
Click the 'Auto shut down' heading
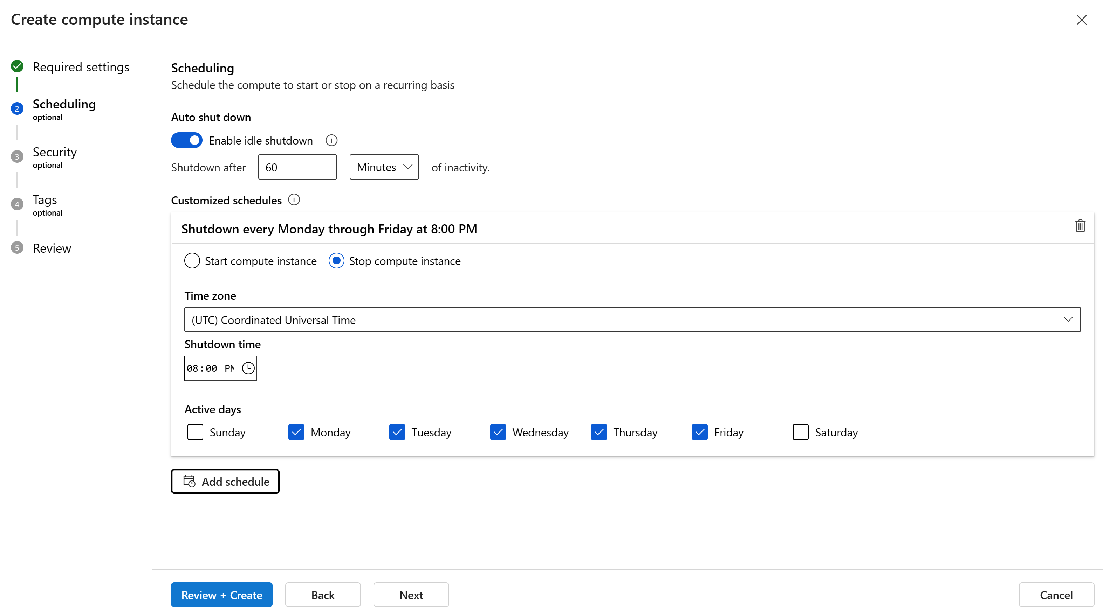211,117
